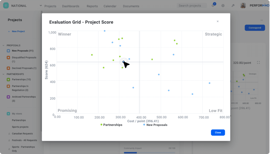Click the Search projects field
This screenshot has height=154, width=270.
point(192,6)
